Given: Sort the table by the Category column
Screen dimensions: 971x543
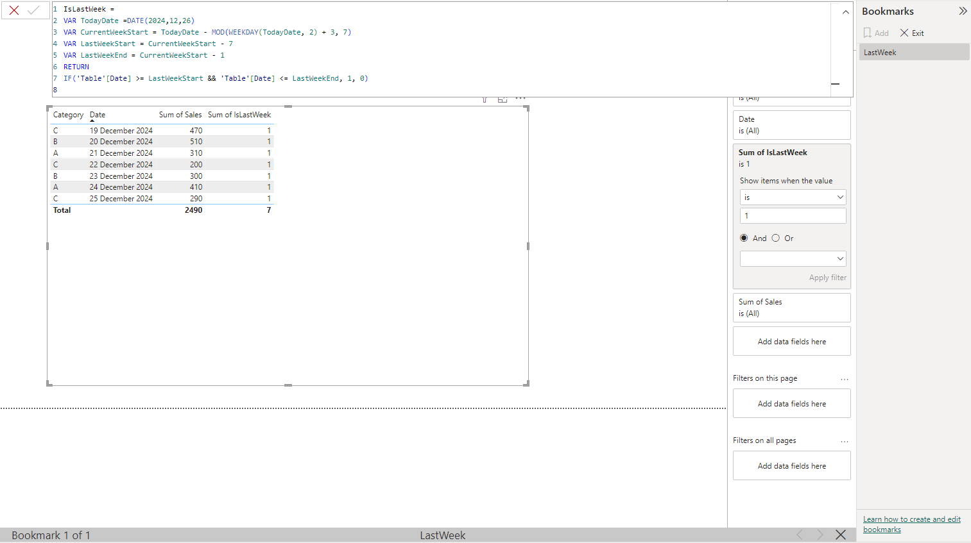Looking at the screenshot, I should click(x=68, y=115).
